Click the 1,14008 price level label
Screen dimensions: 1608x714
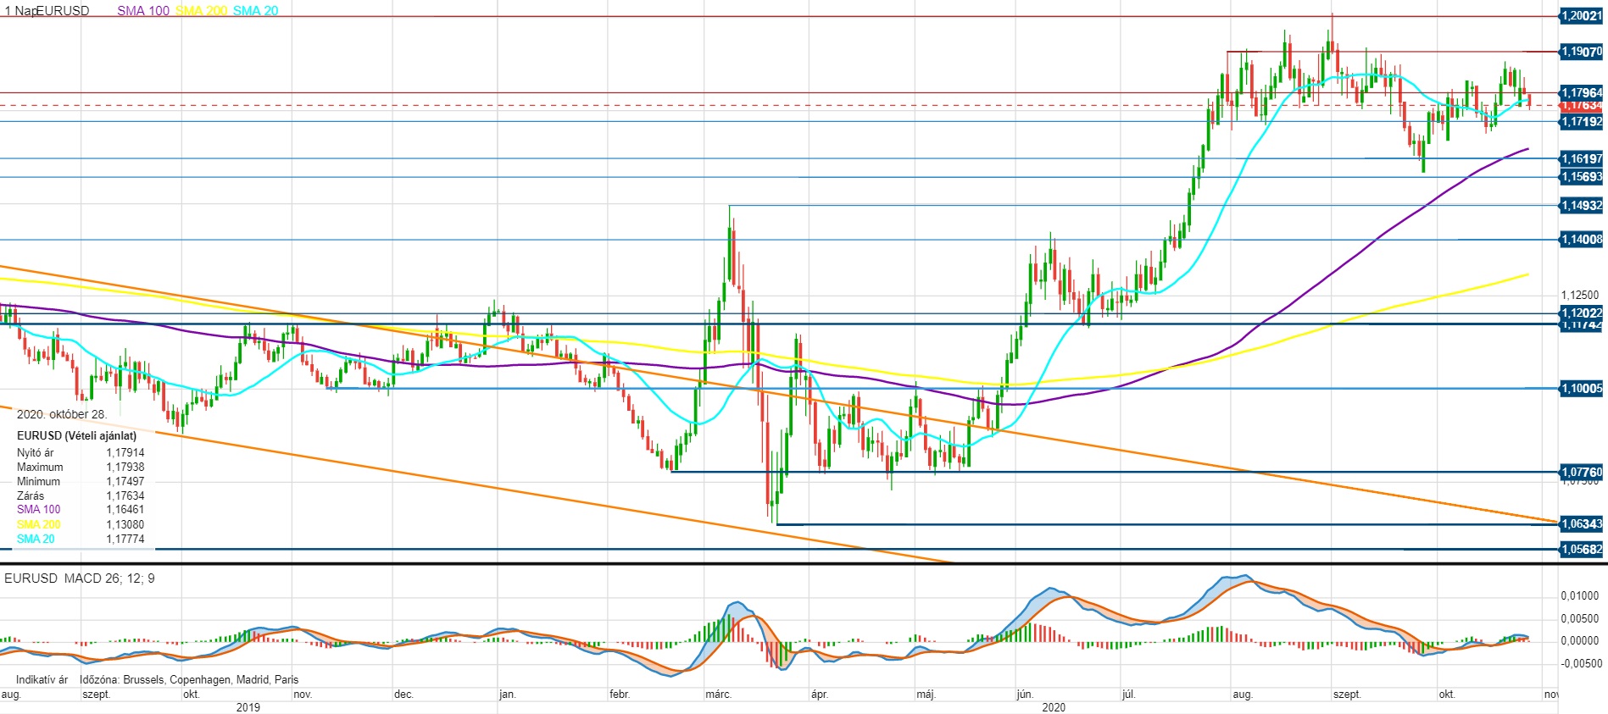1582,240
